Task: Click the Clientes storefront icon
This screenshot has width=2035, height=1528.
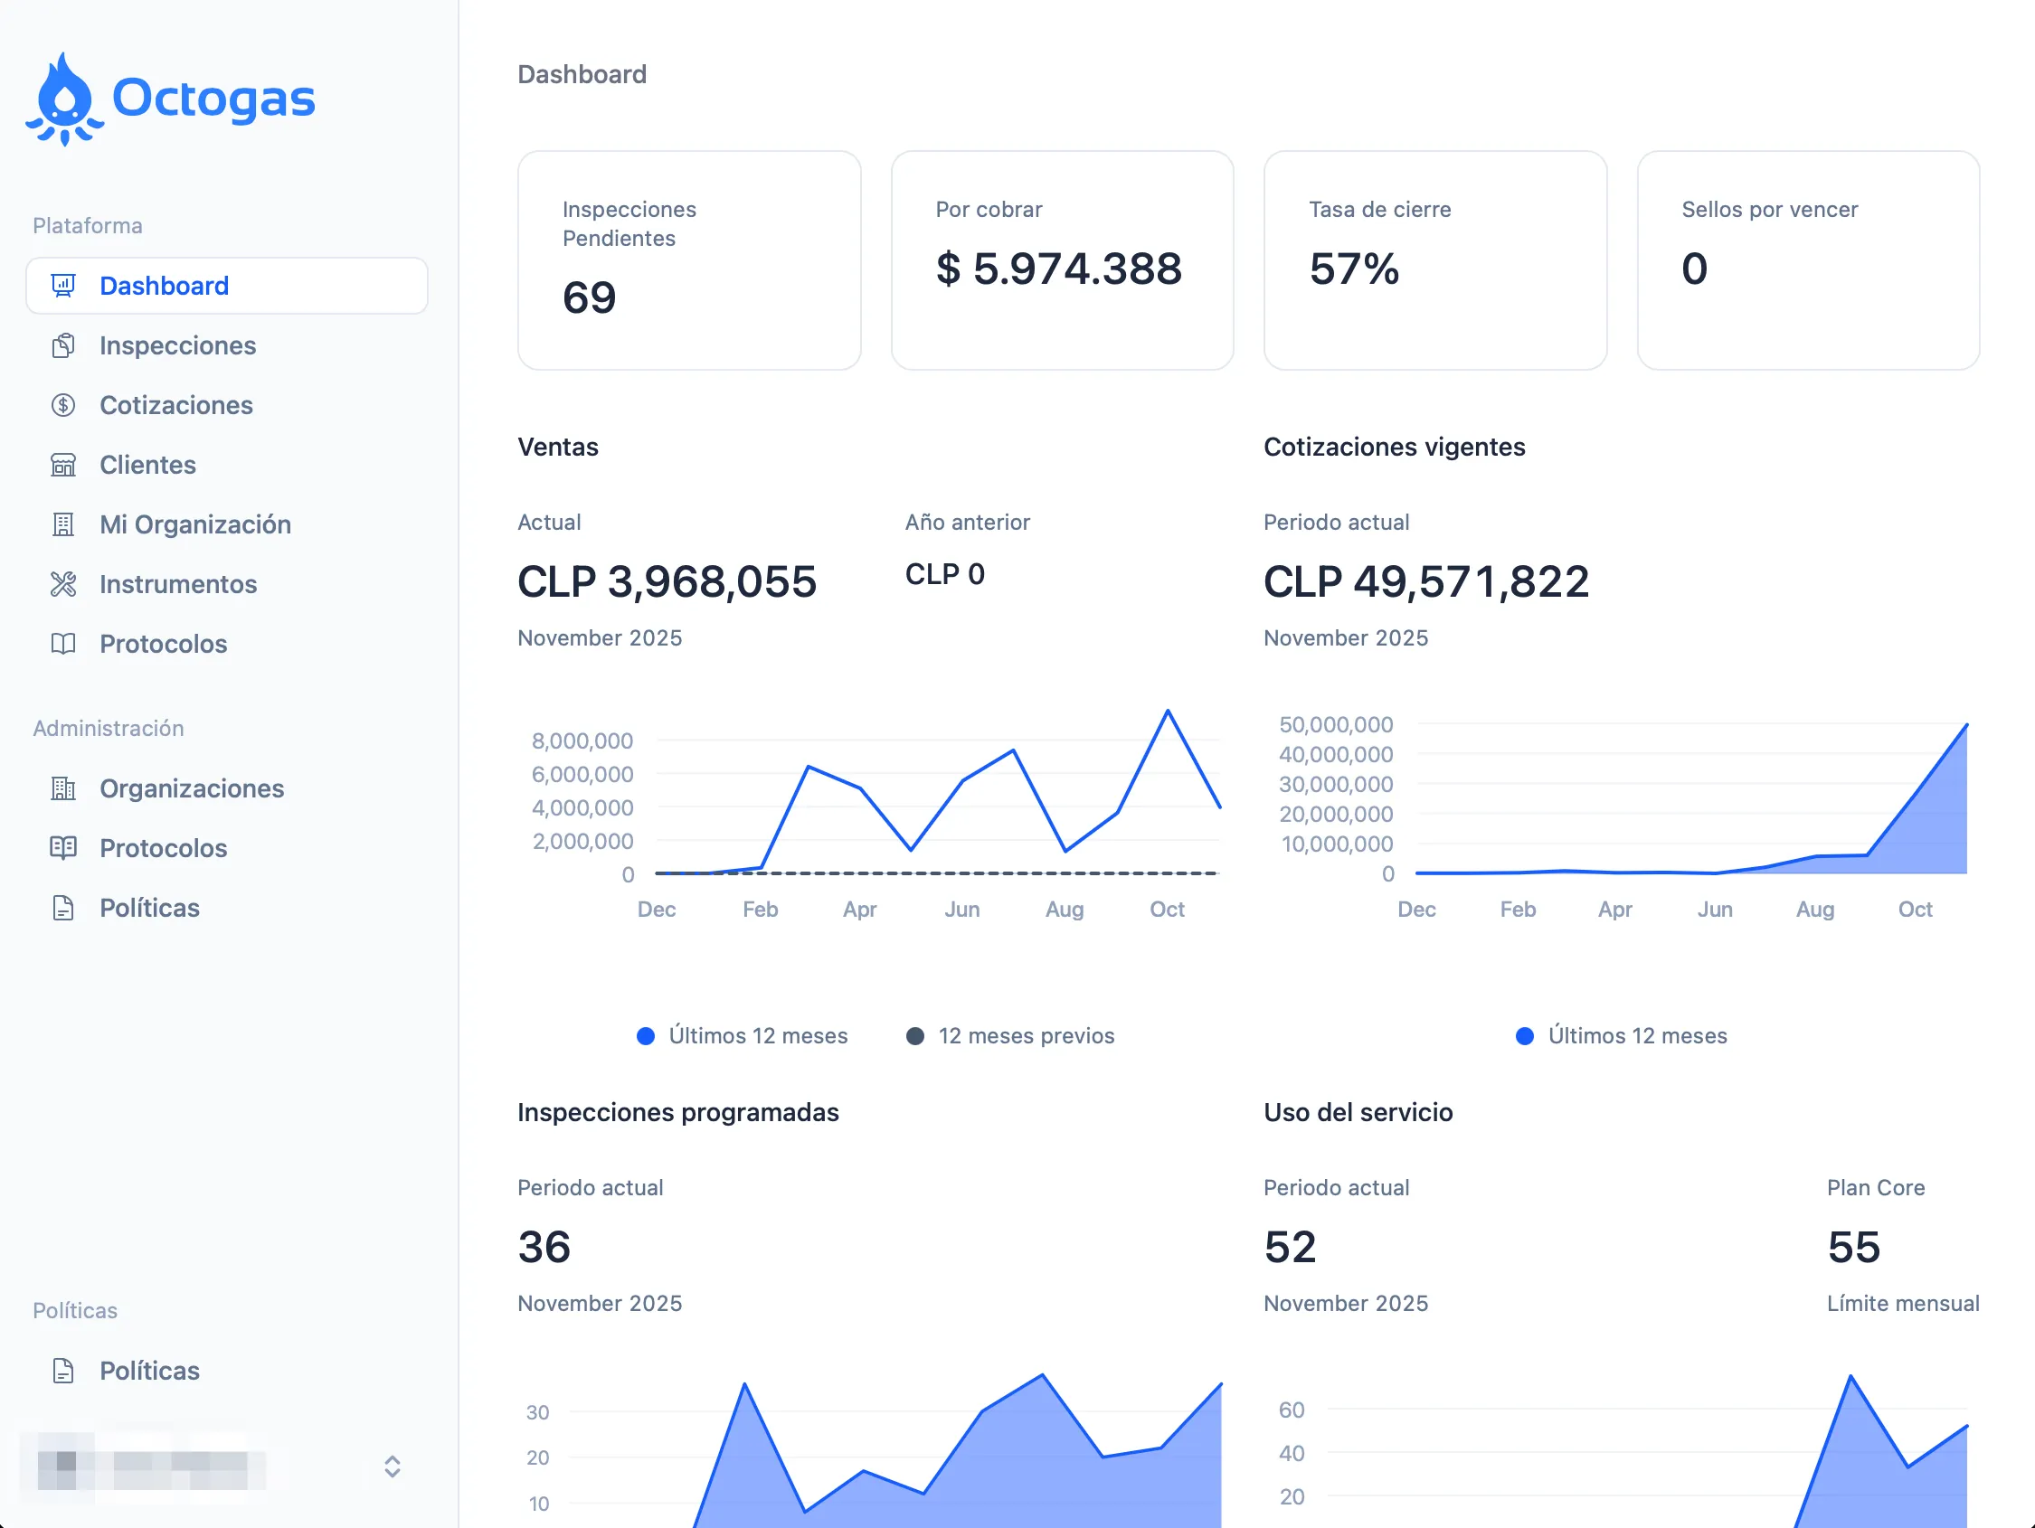Action: pyautogui.click(x=62, y=466)
